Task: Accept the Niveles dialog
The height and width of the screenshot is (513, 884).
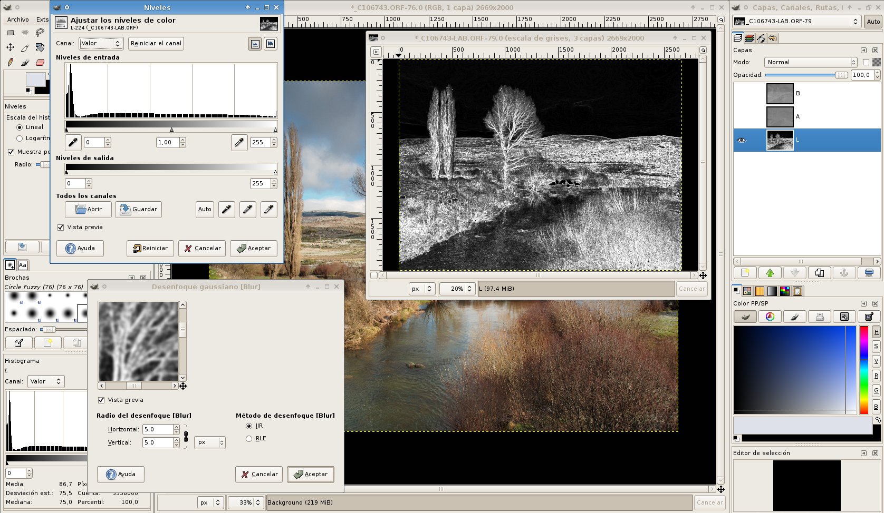Action: click(x=254, y=248)
